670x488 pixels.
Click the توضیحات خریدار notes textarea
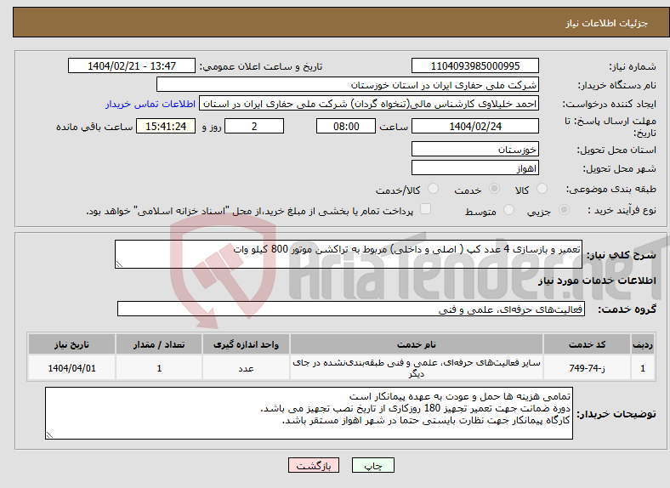click(x=309, y=413)
